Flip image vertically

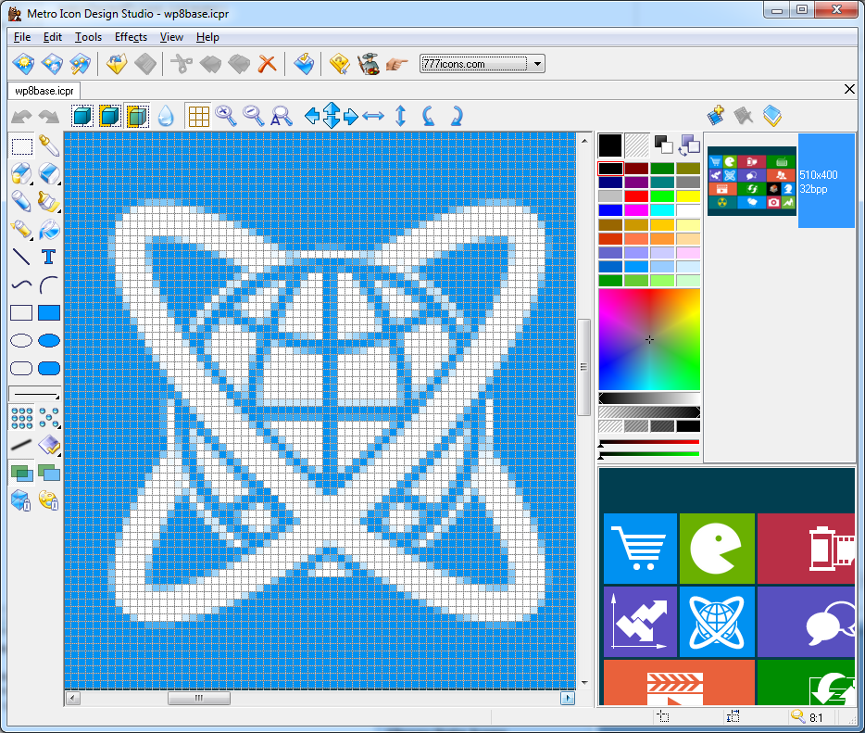401,116
